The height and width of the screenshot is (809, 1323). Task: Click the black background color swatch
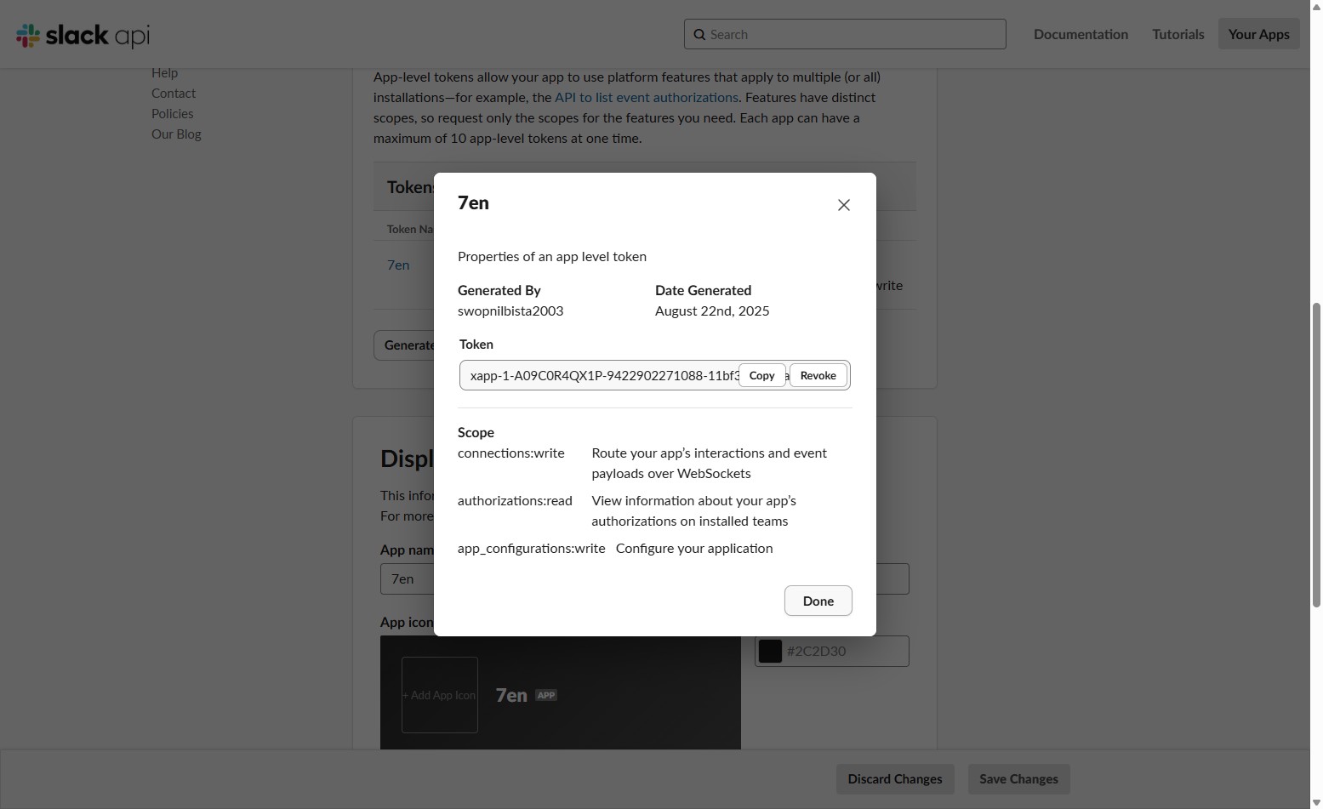770,651
